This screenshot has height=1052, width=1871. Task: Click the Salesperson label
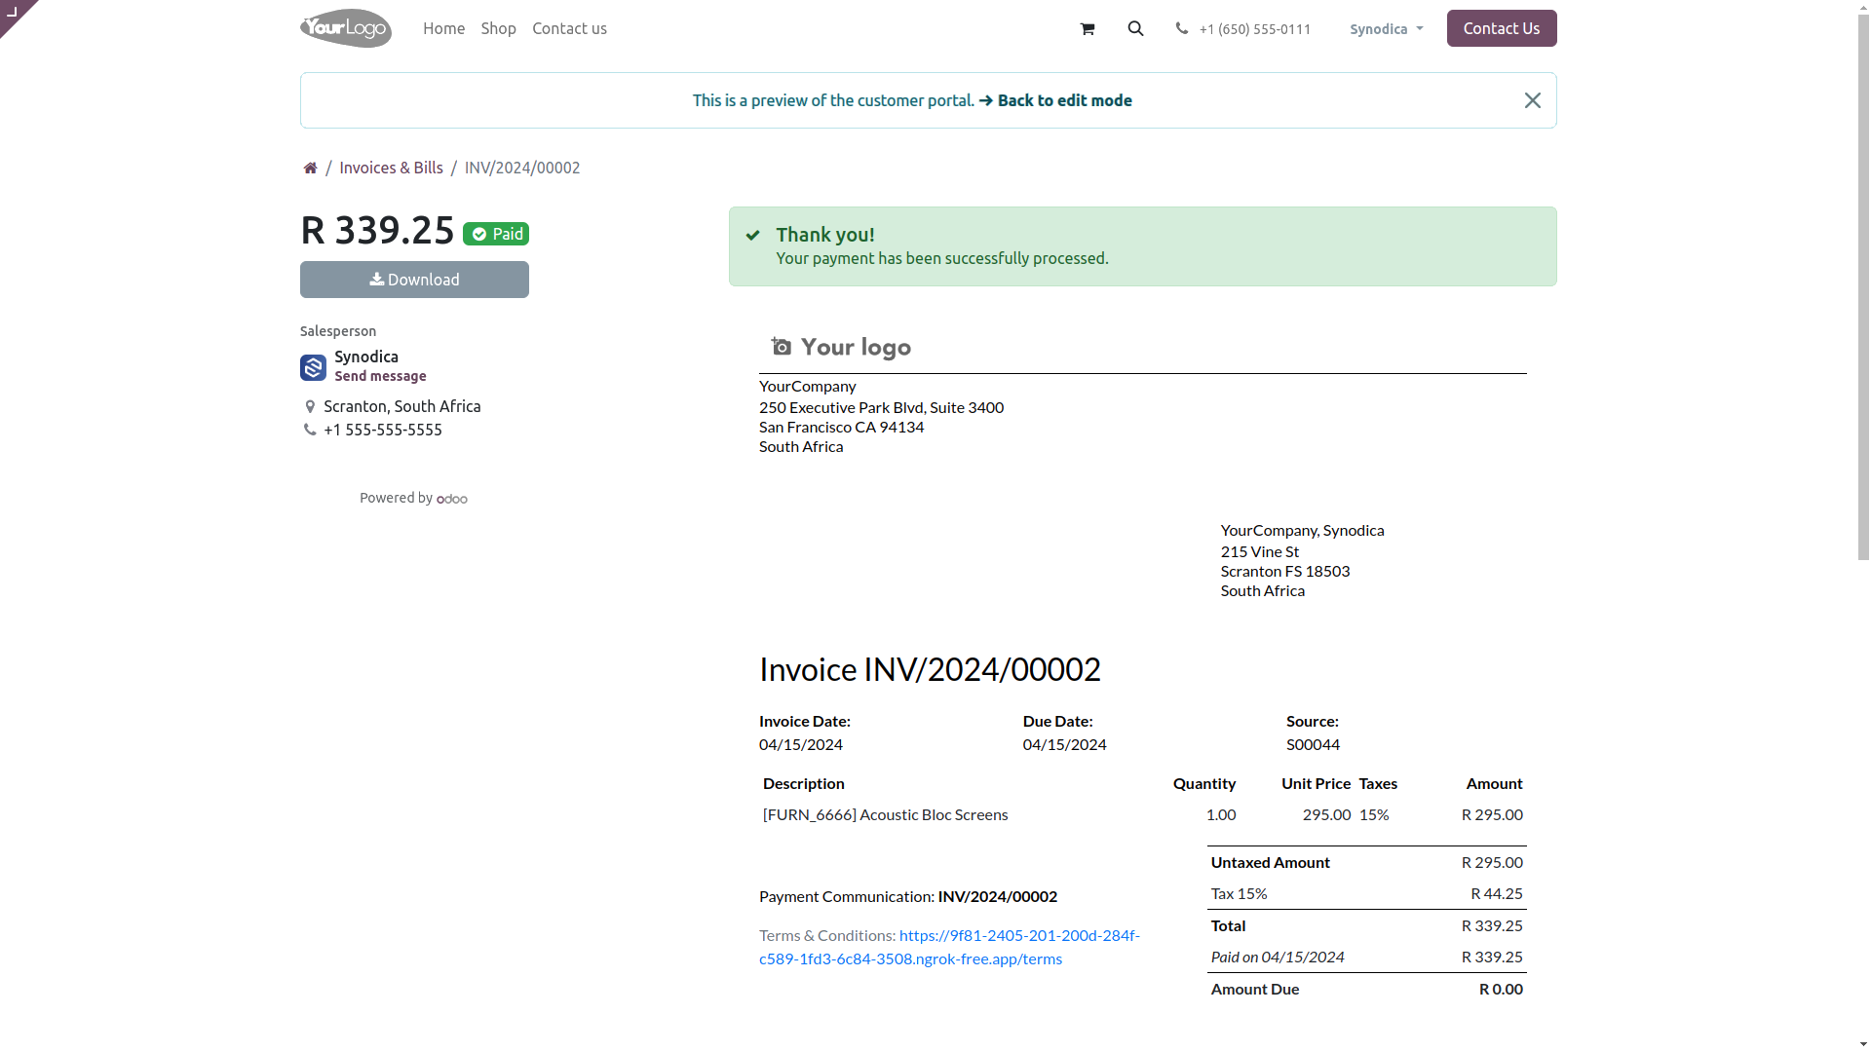(337, 331)
